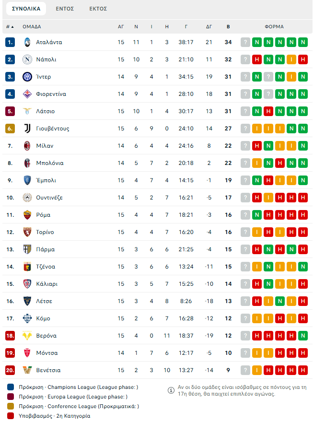Screen dimensions: 314x422
Task: Click the blue Champions League legend swatch
Action: point(11,387)
